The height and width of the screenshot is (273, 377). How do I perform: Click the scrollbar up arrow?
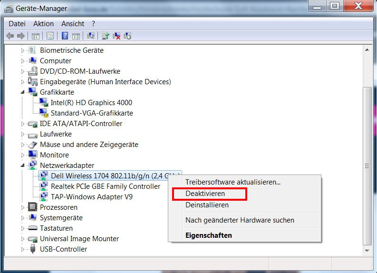(367, 50)
